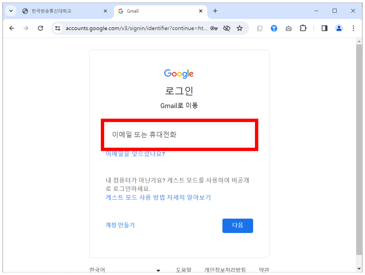Open the tab search chevron button
365x275 pixels.
click(11, 11)
